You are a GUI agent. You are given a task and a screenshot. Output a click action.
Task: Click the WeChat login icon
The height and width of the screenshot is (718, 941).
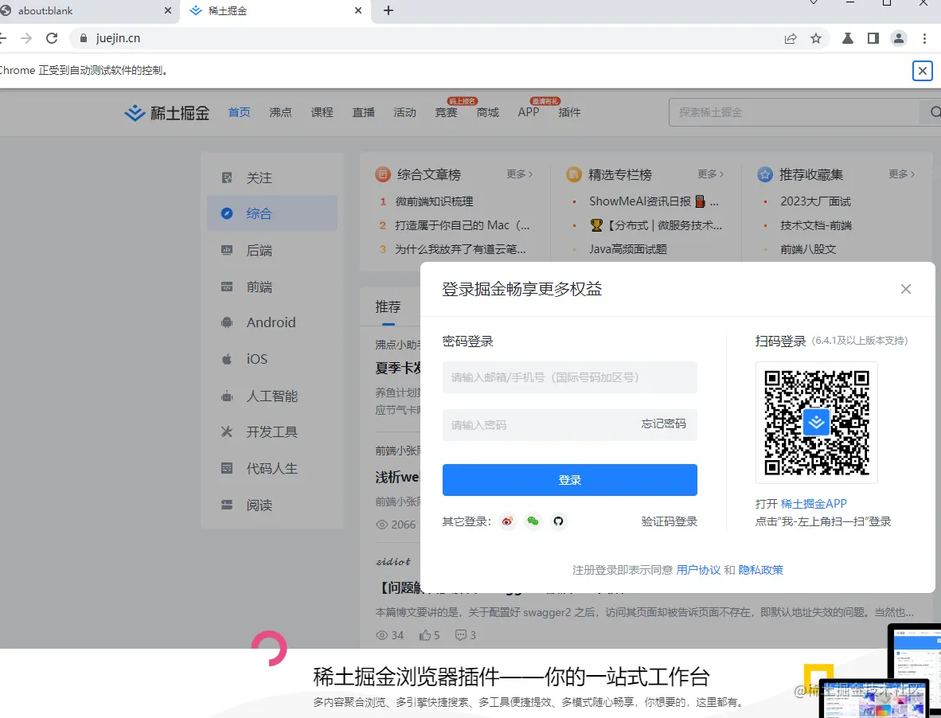(x=533, y=521)
